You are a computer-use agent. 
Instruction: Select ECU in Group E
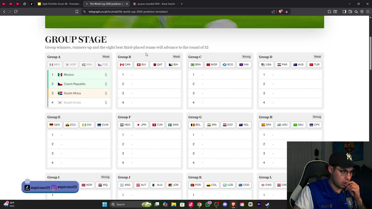(71, 125)
